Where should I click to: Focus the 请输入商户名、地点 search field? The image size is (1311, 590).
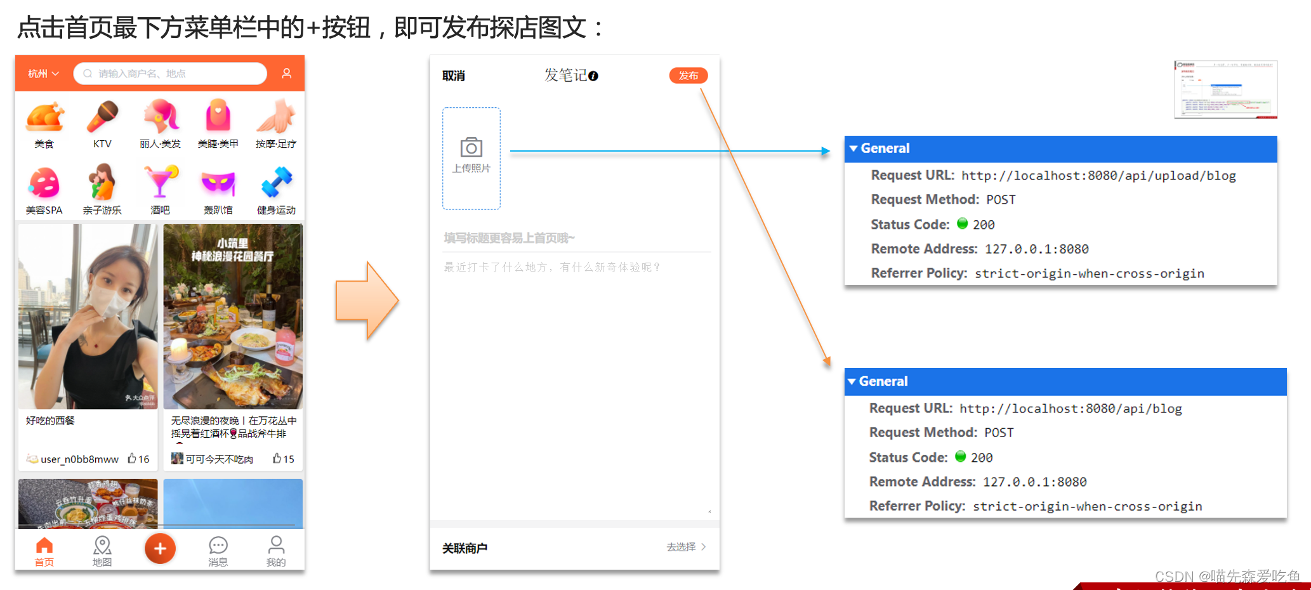[170, 74]
